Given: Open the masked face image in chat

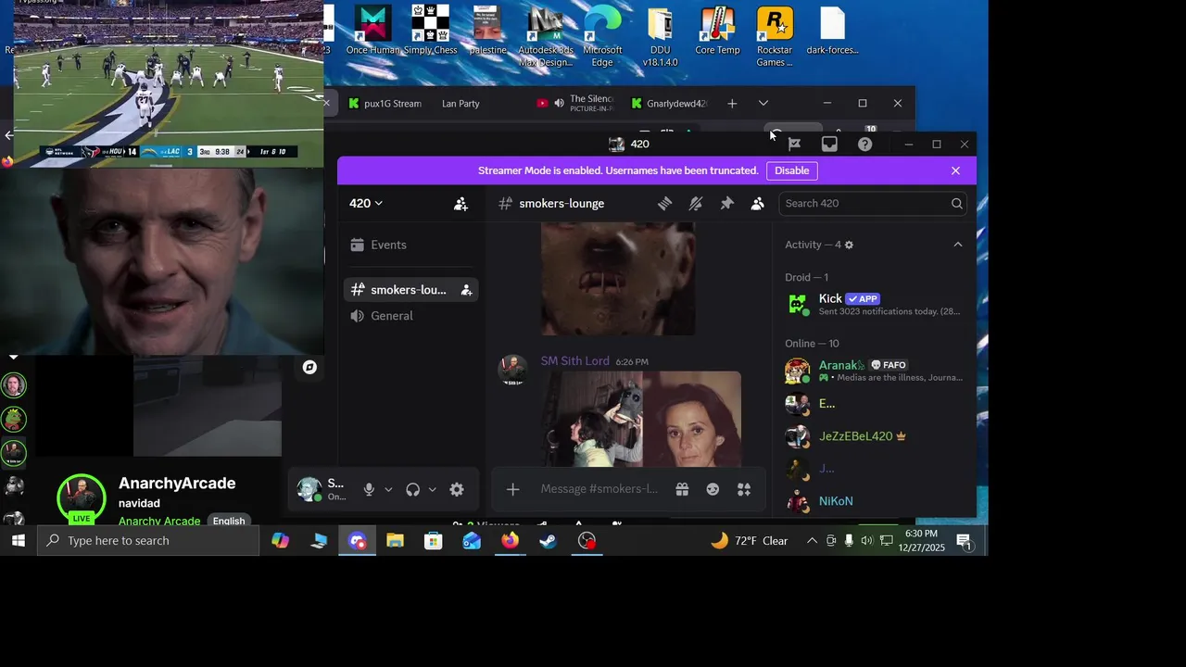Looking at the screenshot, I should pyautogui.click(x=618, y=279).
